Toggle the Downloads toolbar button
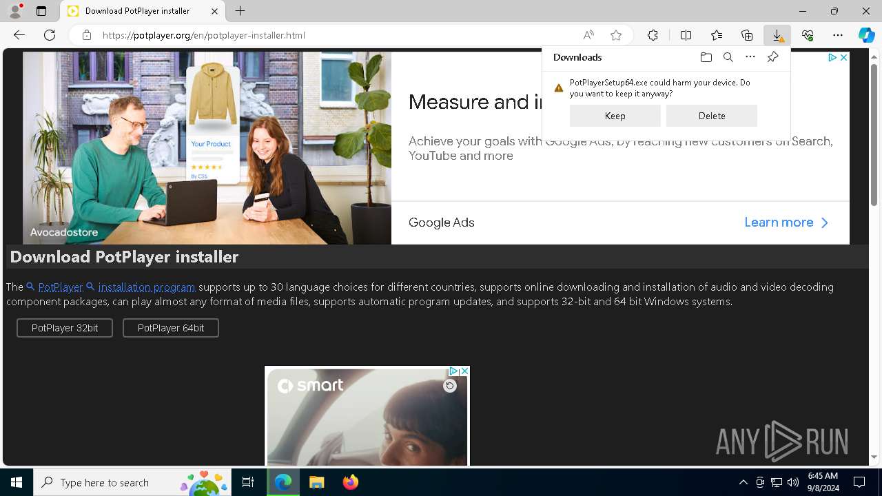Viewport: 882px width, 496px height. point(777,35)
